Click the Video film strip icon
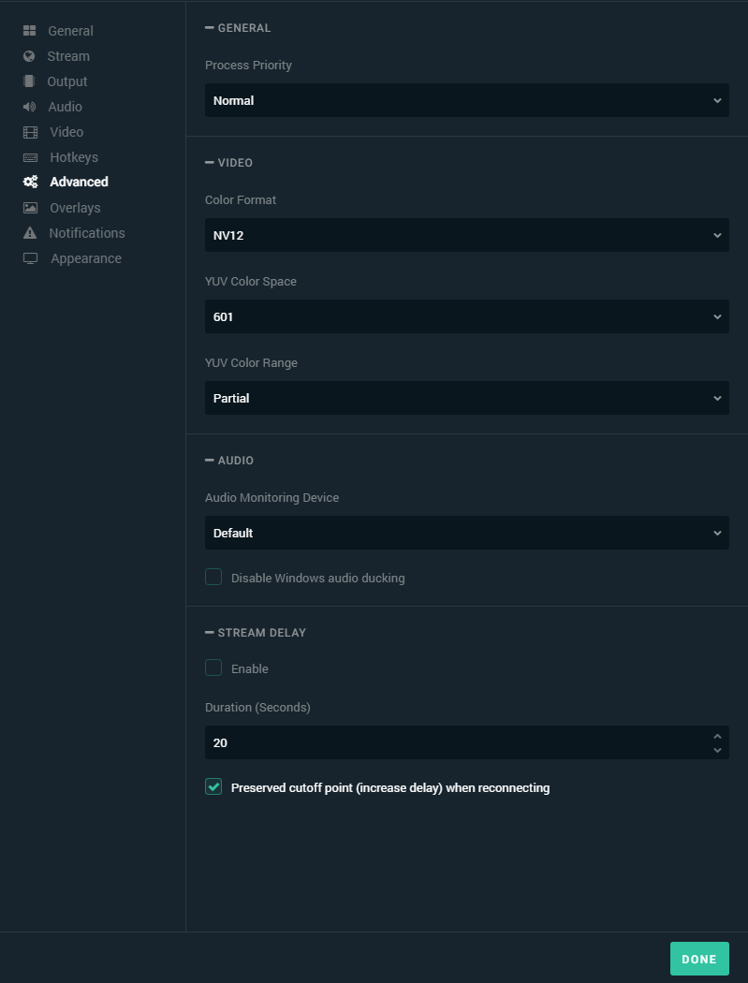This screenshot has width=748, height=983. point(30,132)
